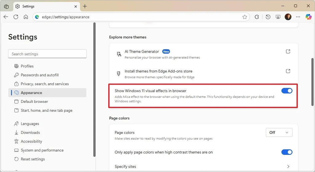The width and height of the screenshot is (315, 172).
Task: Open the Copilot sidebar icon
Action: coord(308,17)
